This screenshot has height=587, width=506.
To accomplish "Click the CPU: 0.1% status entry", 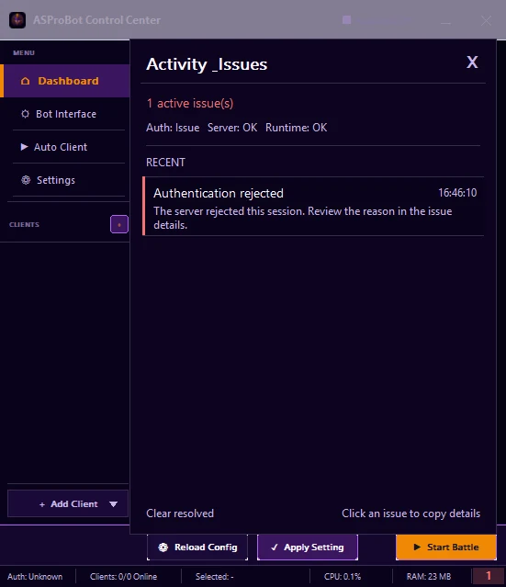I will click(x=343, y=577).
